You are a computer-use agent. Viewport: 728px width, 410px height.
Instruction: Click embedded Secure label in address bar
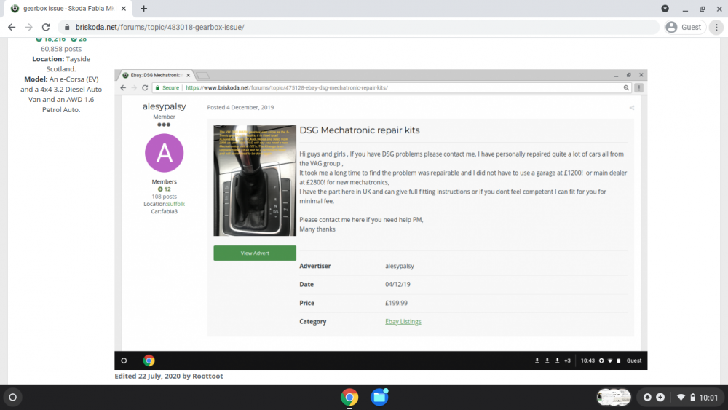pyautogui.click(x=170, y=88)
